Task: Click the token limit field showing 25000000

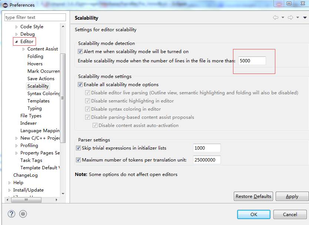Action: [207, 160]
